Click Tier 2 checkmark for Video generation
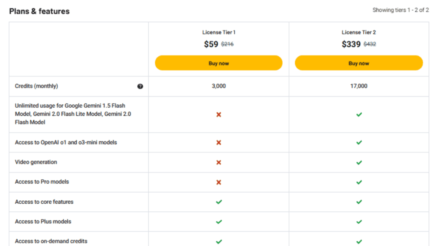This screenshot has width=438, height=246. tap(359, 162)
